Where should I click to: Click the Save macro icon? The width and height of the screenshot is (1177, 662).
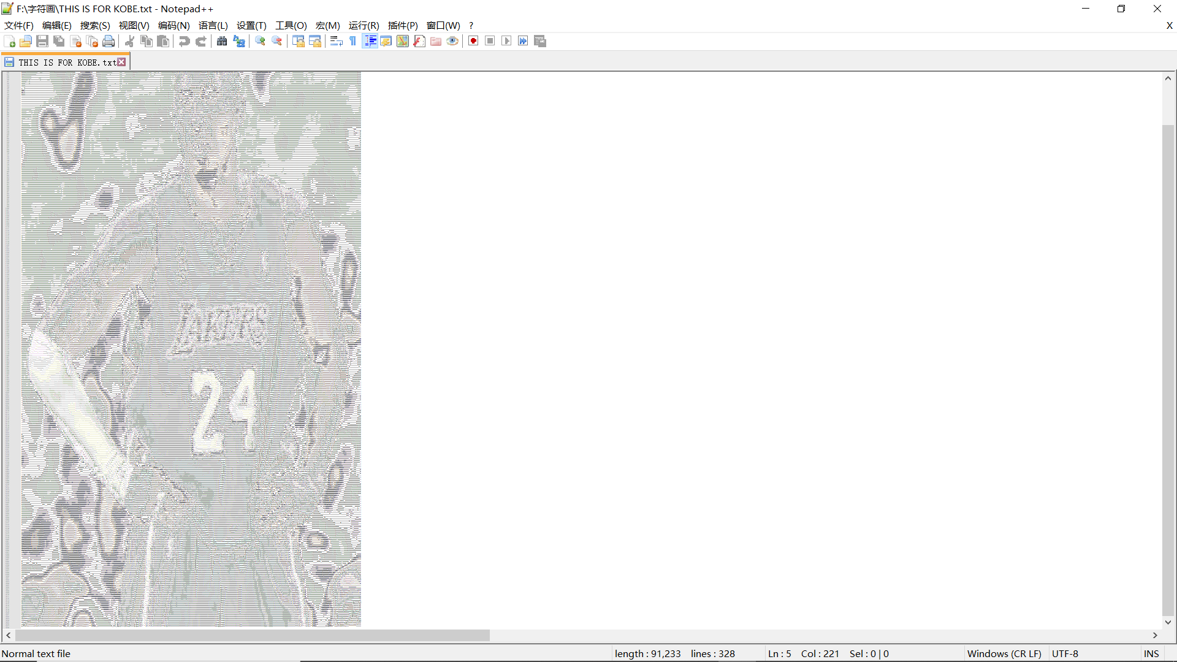pyautogui.click(x=539, y=41)
